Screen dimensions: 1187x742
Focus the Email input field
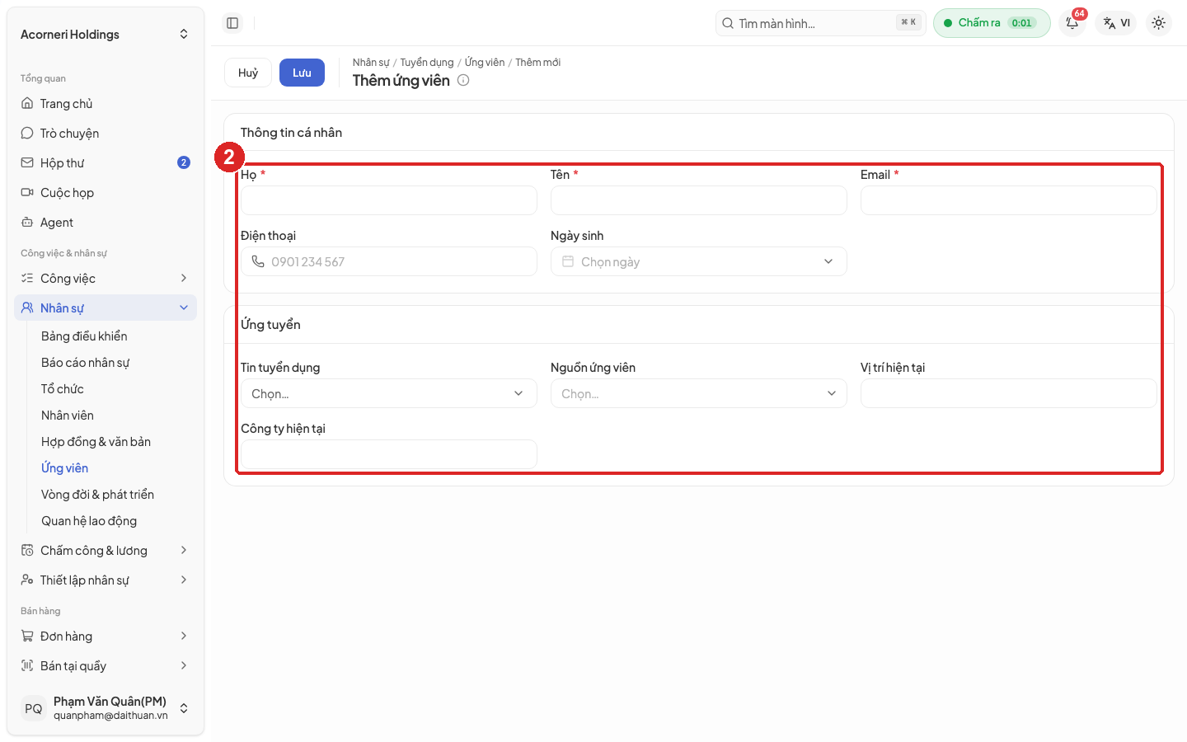[x=1009, y=200]
